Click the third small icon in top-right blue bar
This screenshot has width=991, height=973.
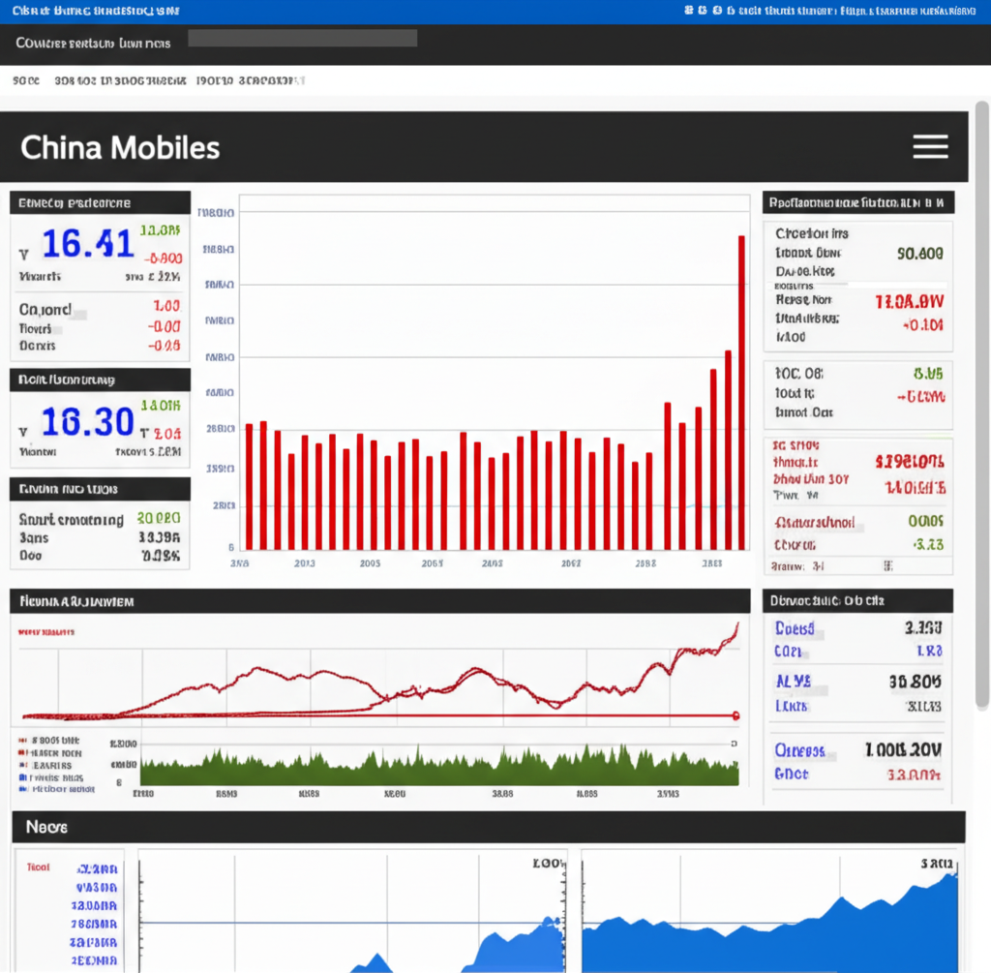(x=717, y=12)
